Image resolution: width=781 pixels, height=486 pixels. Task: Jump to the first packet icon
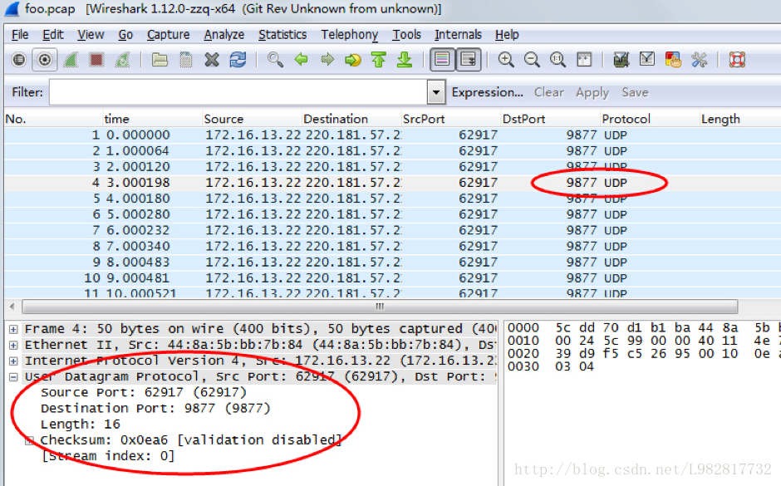tap(379, 61)
